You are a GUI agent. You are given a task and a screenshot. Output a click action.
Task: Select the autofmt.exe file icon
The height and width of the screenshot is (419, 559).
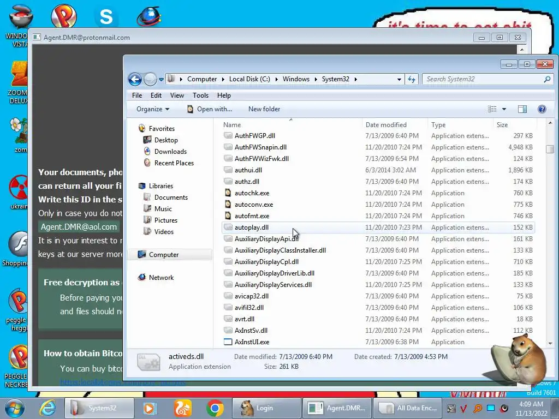pos(228,216)
